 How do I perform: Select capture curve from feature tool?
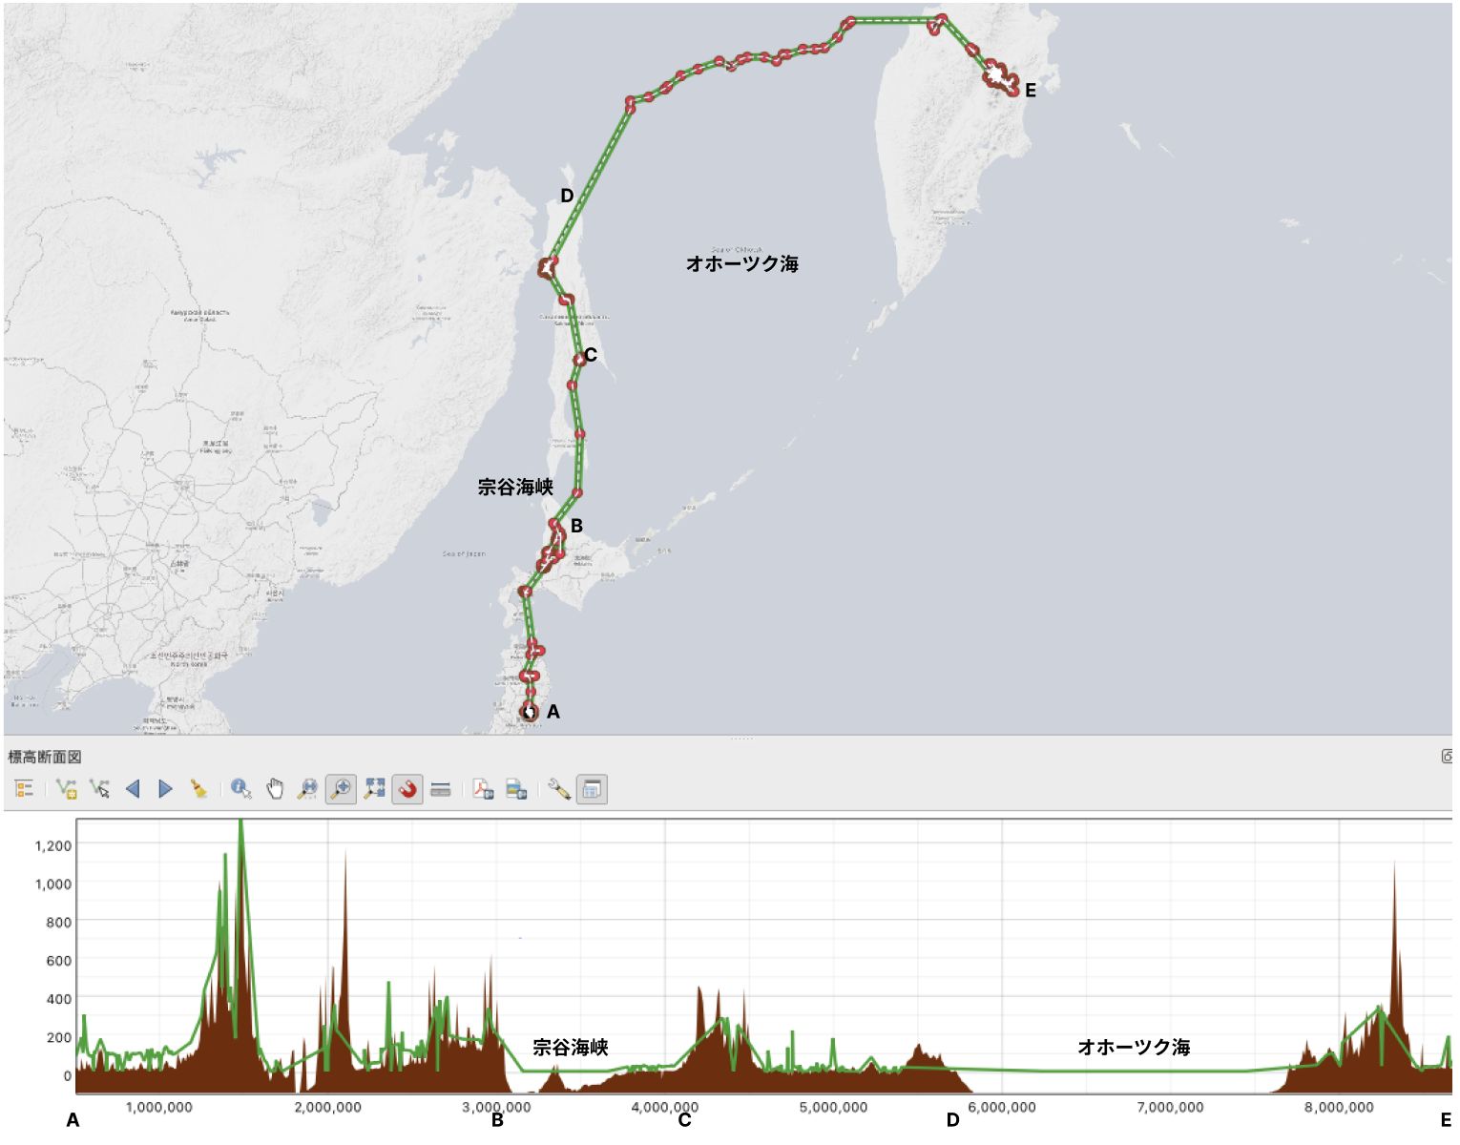pyautogui.click(x=99, y=790)
